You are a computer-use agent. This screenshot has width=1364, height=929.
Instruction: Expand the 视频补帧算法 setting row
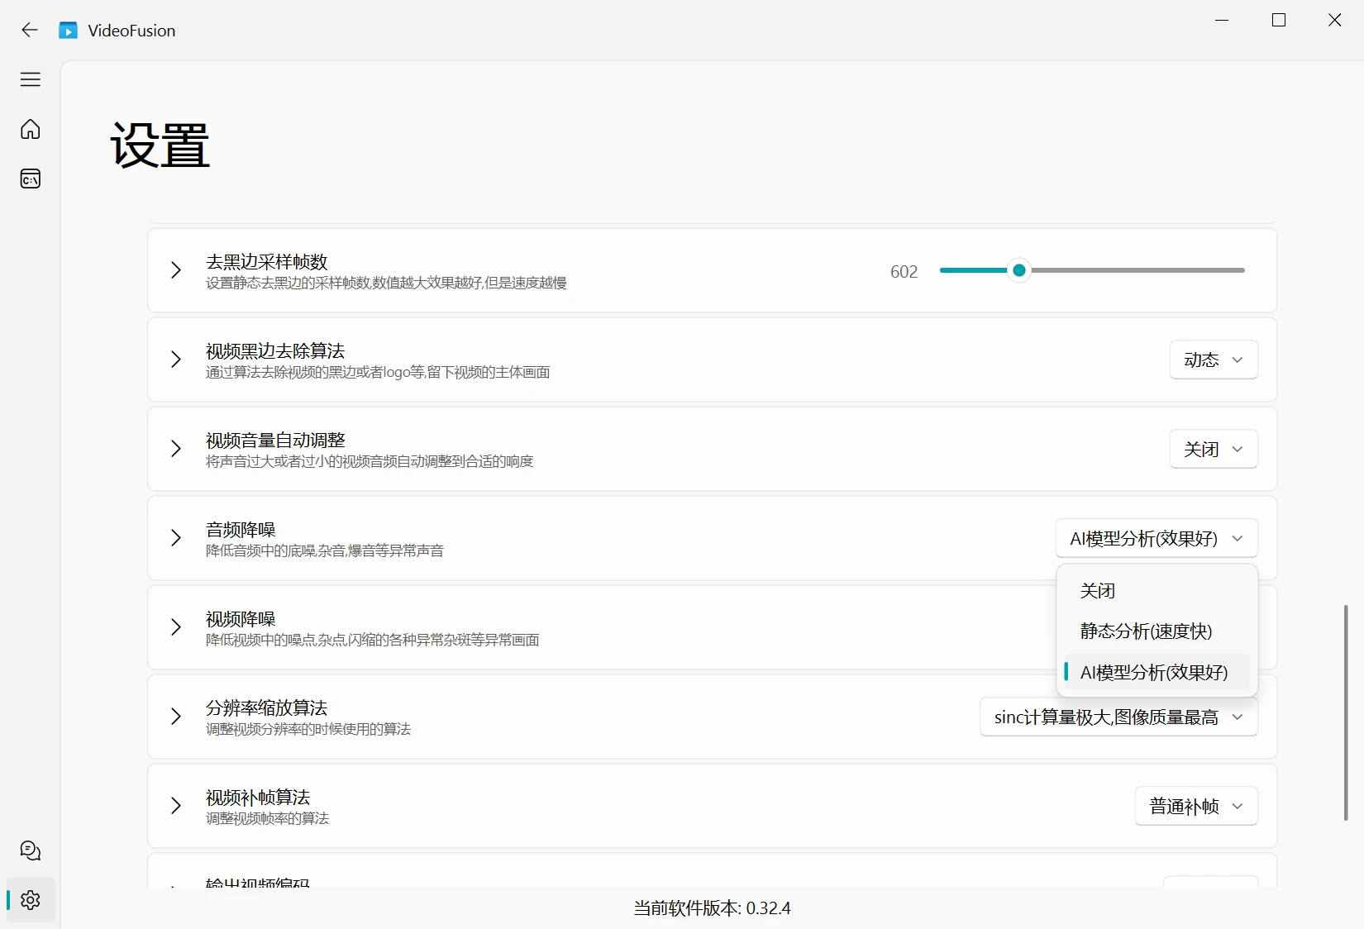point(176,806)
